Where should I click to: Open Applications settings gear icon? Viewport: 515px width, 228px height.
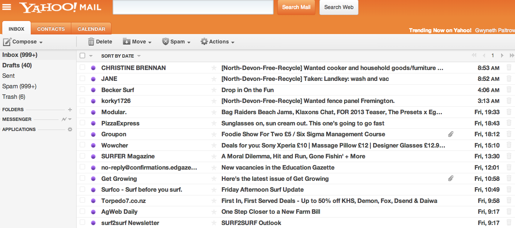pyautogui.click(x=70, y=129)
